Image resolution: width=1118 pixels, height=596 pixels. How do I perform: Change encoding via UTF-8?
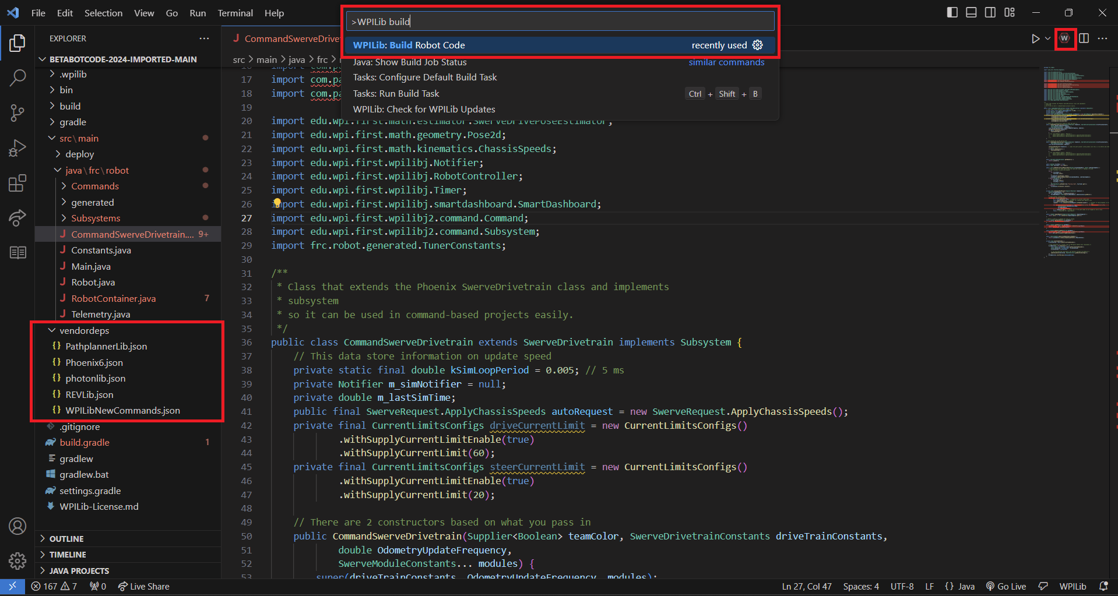[x=902, y=587]
